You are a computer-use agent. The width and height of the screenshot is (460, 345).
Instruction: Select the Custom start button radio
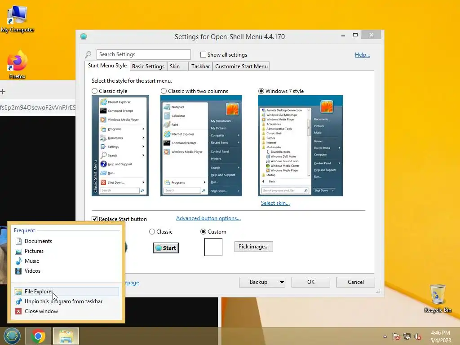203,232
